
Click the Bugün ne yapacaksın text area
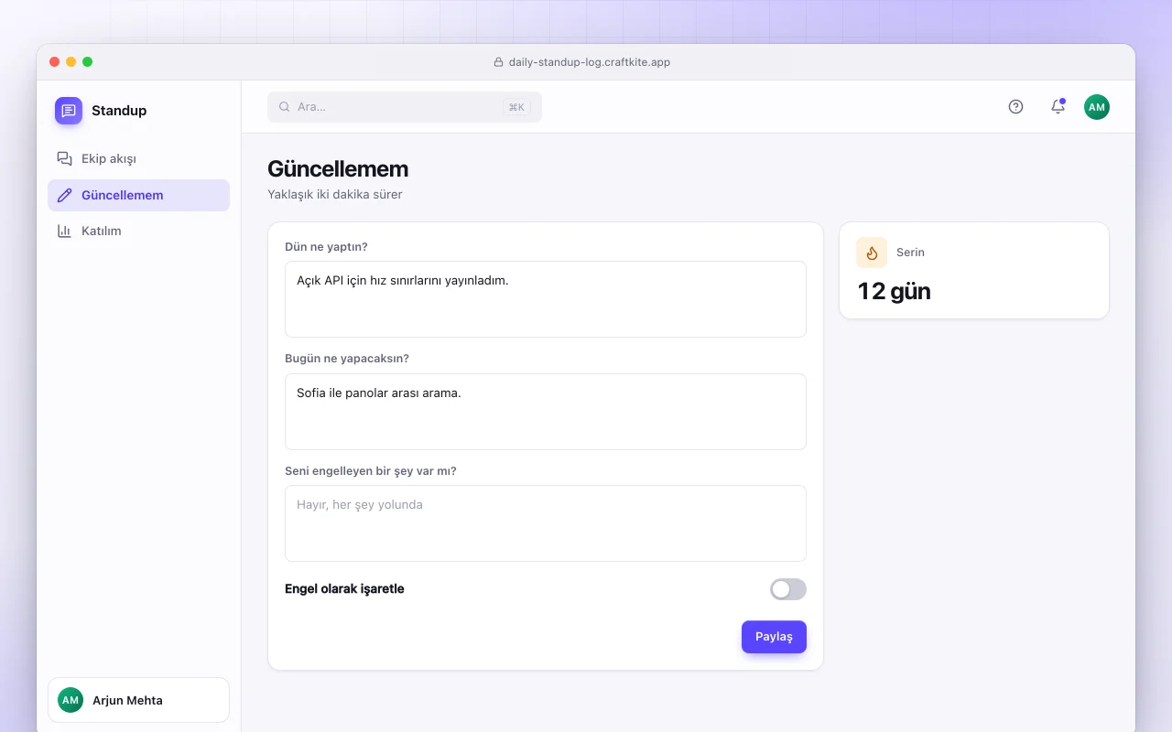click(x=546, y=412)
